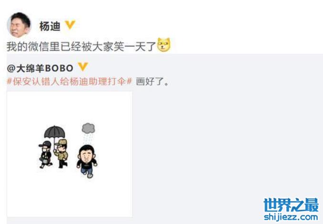
Task: Click the masked assistant in black cap
Action: tap(46, 154)
